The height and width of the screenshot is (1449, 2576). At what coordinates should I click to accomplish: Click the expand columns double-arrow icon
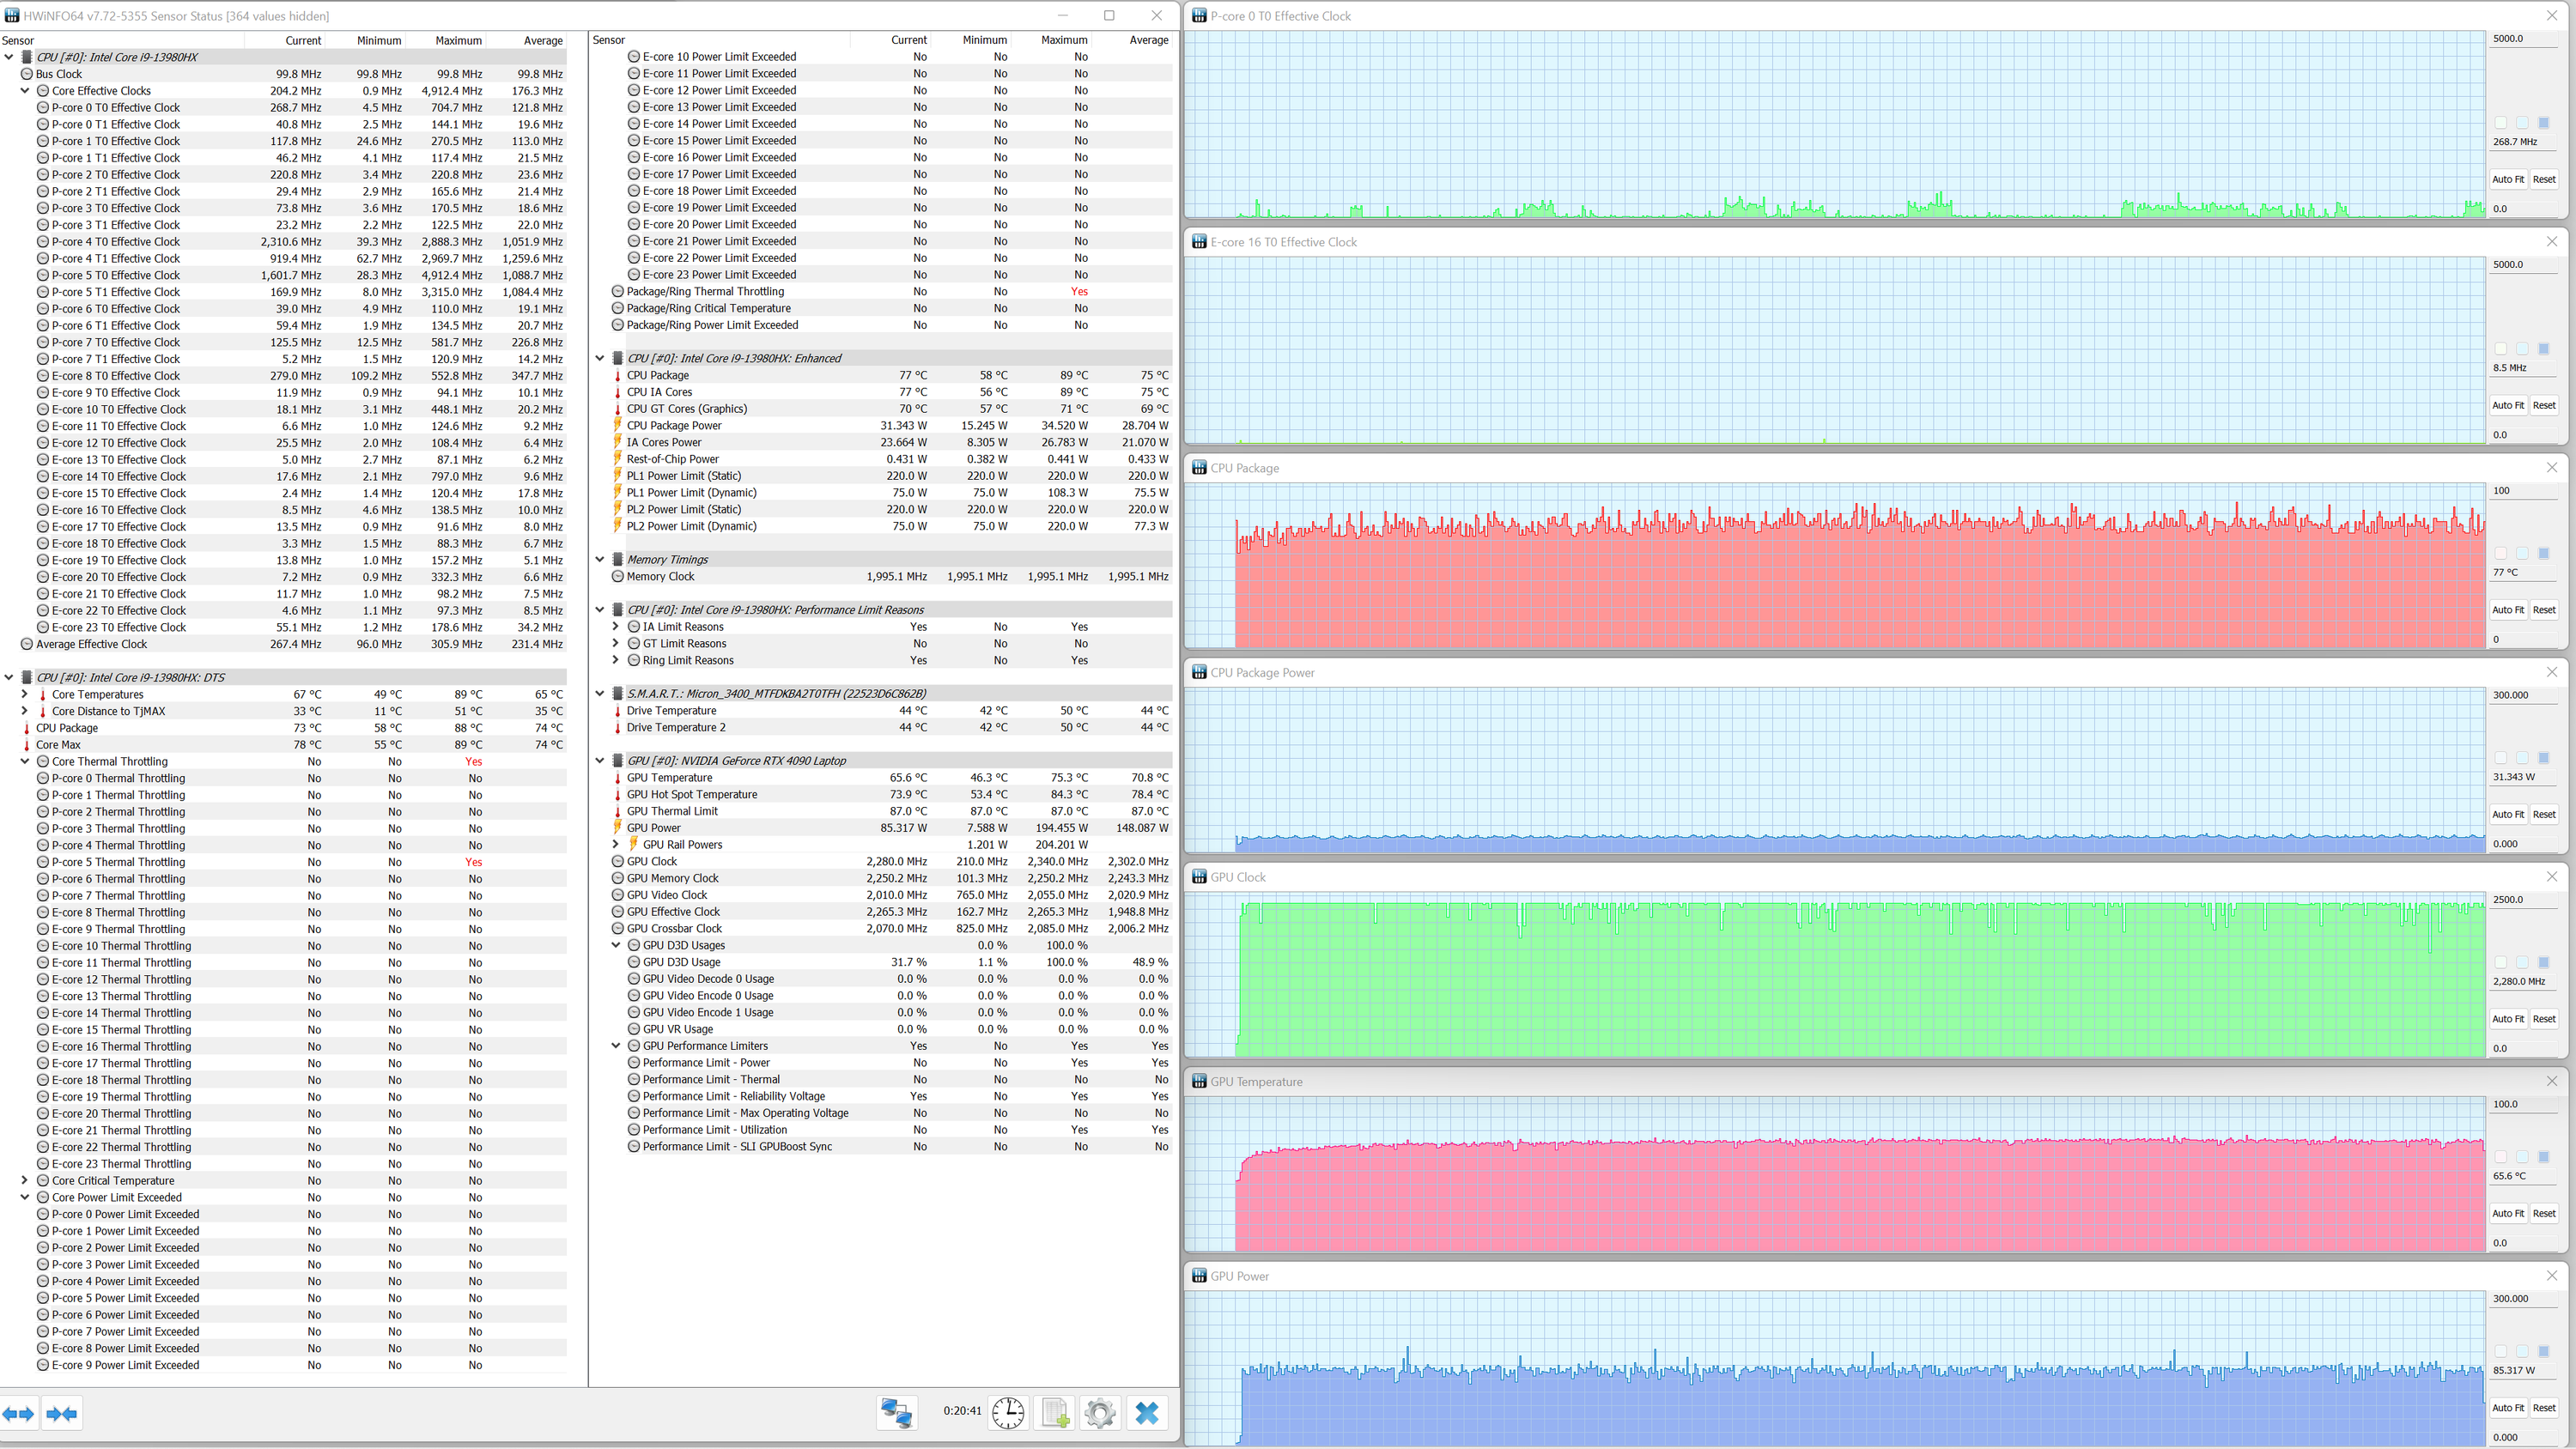pos(18,1413)
